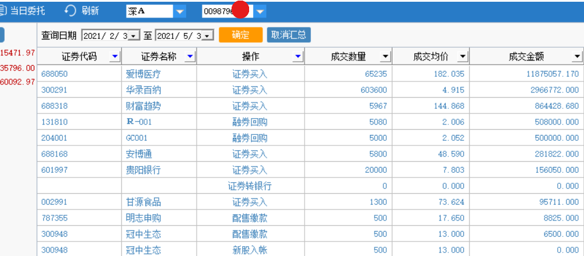Select the 贵阳银行 row name
The width and height of the screenshot is (584, 256).
(x=144, y=170)
